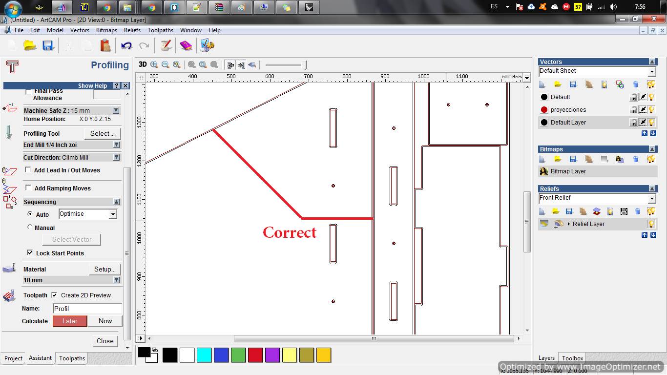Select Manual sequencing radio button
The height and width of the screenshot is (375, 667).
point(30,227)
